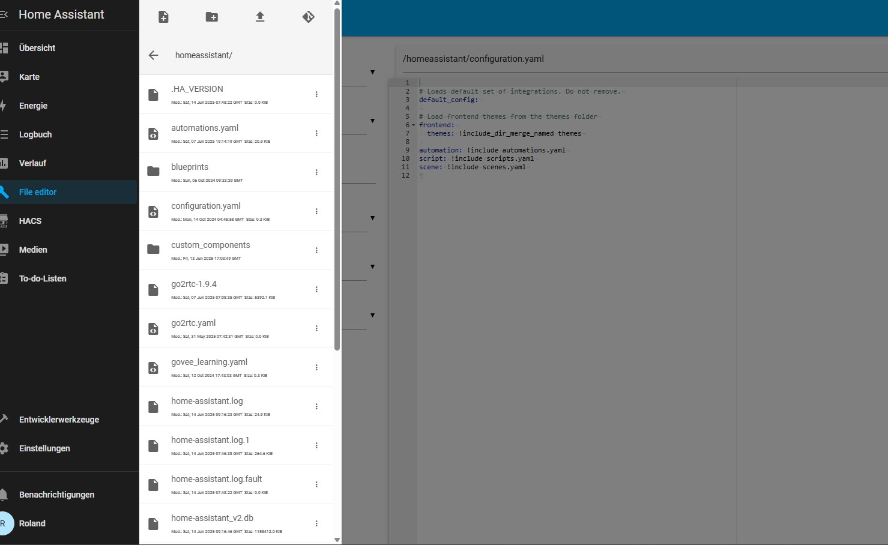Open three-dot menu for home-assistant.log
Viewport: 888px width, 545px height.
pos(316,406)
